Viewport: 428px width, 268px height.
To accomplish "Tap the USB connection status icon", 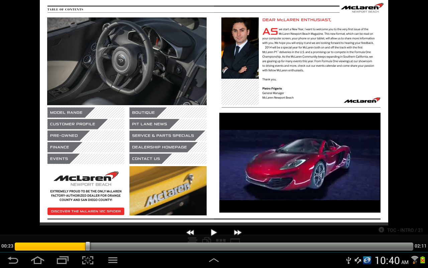I will coord(348,260).
